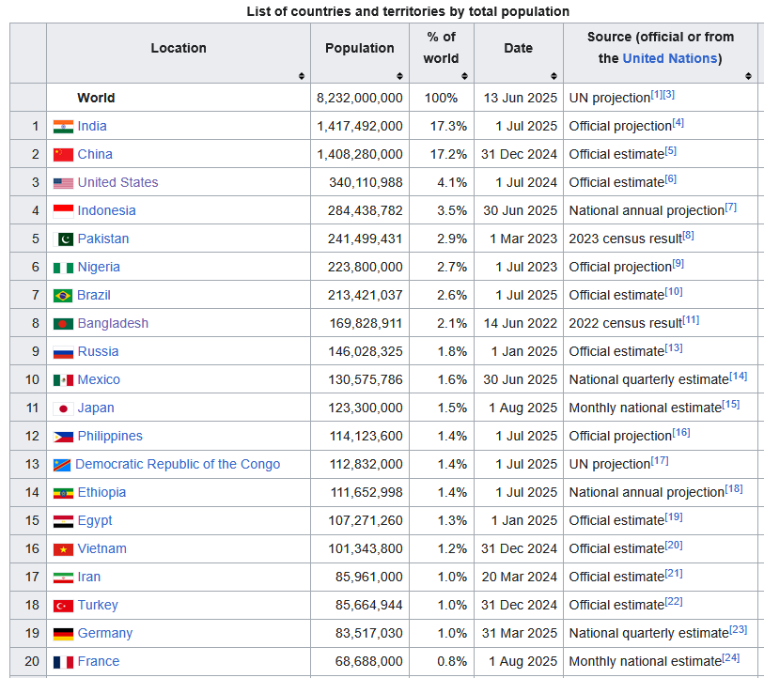Click the Russia flag icon
Screen dimensions: 764x678
click(x=63, y=352)
